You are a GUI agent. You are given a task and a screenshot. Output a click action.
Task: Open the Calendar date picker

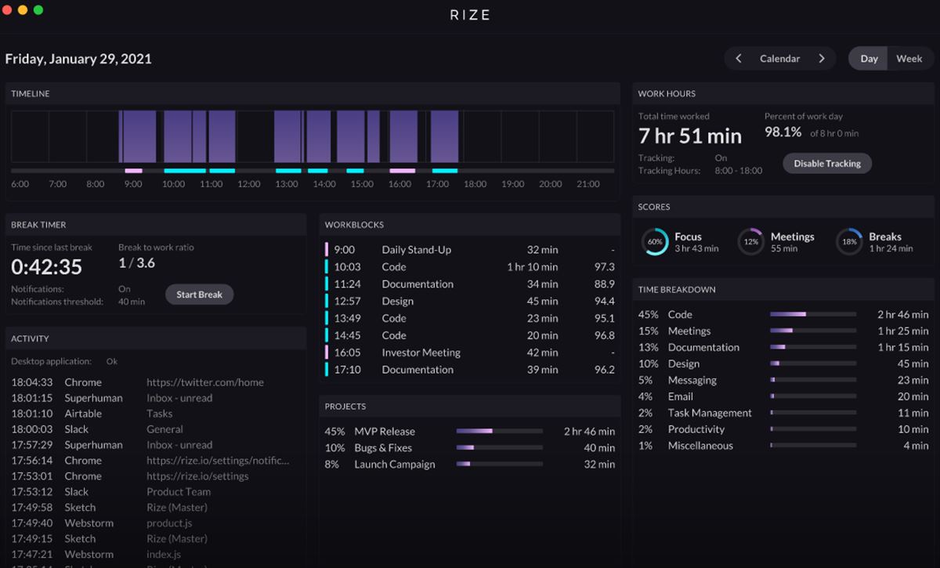coord(779,59)
